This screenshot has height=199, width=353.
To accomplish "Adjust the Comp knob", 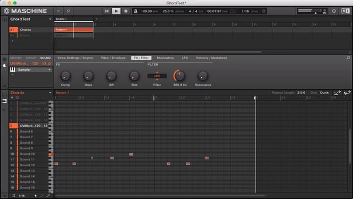I will coord(66,76).
